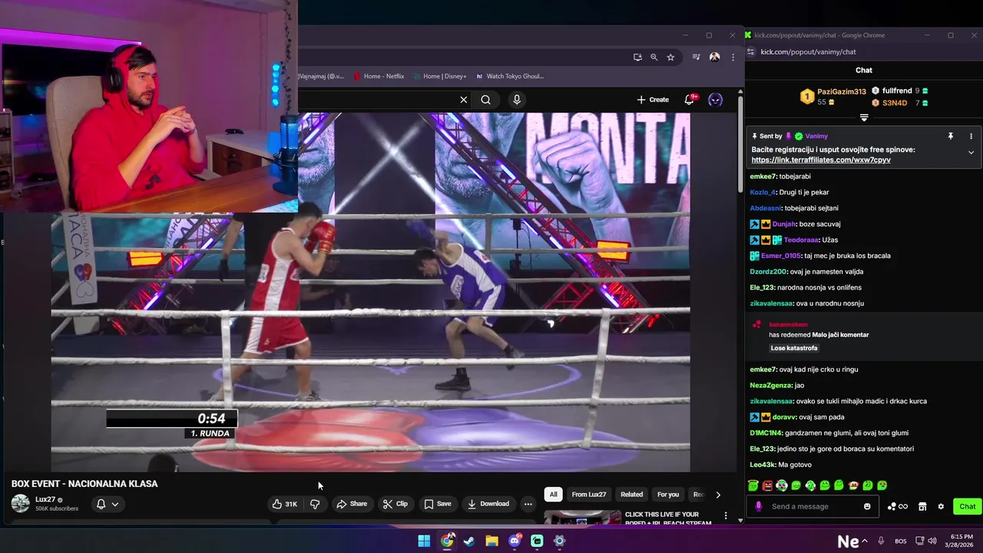983x553 pixels.
Task: Expand the chat leaderboard arrow under PaziGazim313
Action: coord(864,118)
